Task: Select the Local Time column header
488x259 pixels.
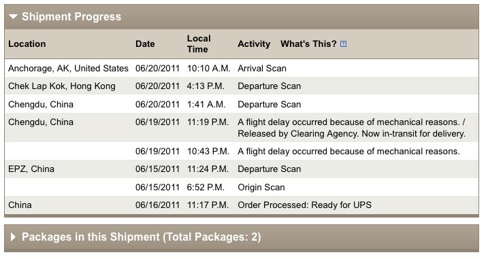Action: 199,44
